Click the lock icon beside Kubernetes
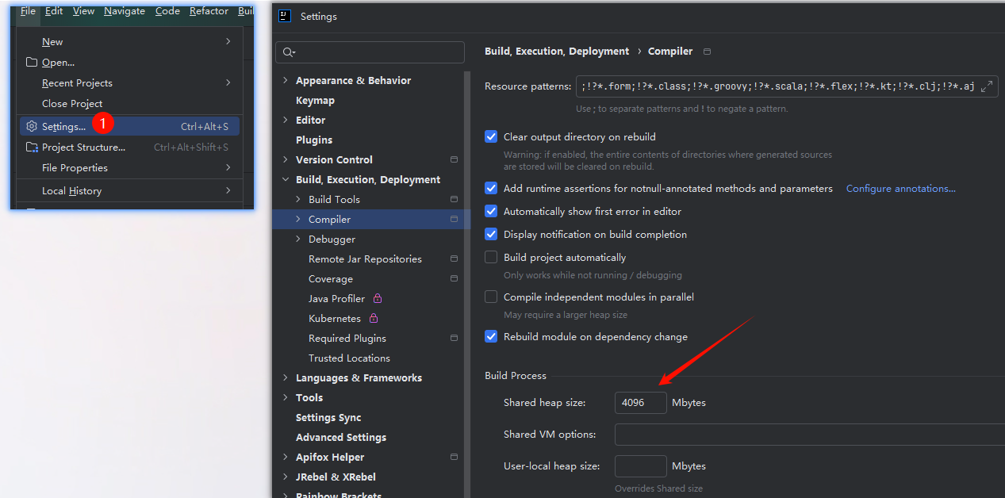 pos(373,319)
